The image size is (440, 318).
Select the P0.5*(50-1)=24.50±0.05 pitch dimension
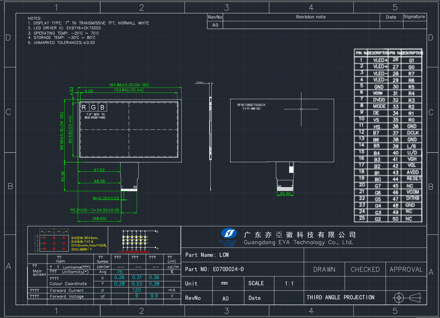95,210
